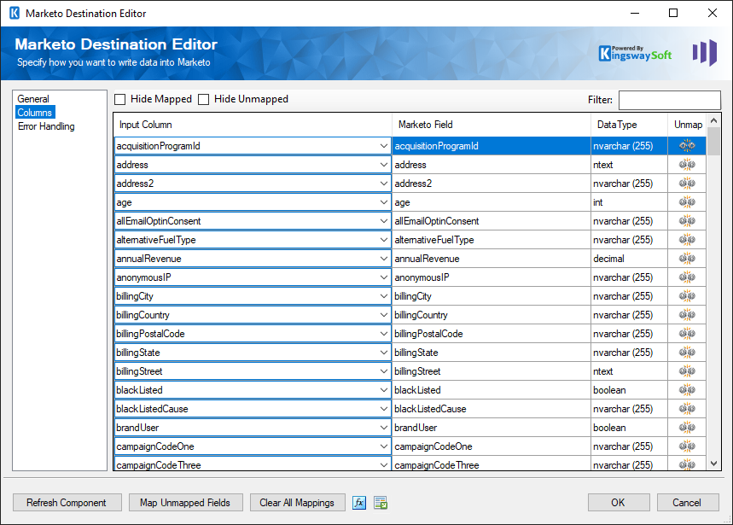733x525 pixels.
Task: Unmap the address2 field mapping
Action: pos(687,184)
